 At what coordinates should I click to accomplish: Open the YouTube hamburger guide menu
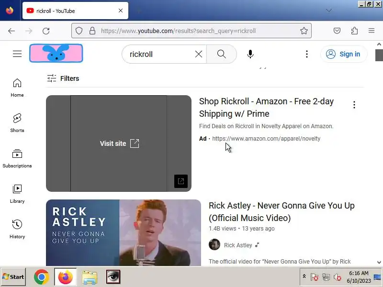(17, 54)
